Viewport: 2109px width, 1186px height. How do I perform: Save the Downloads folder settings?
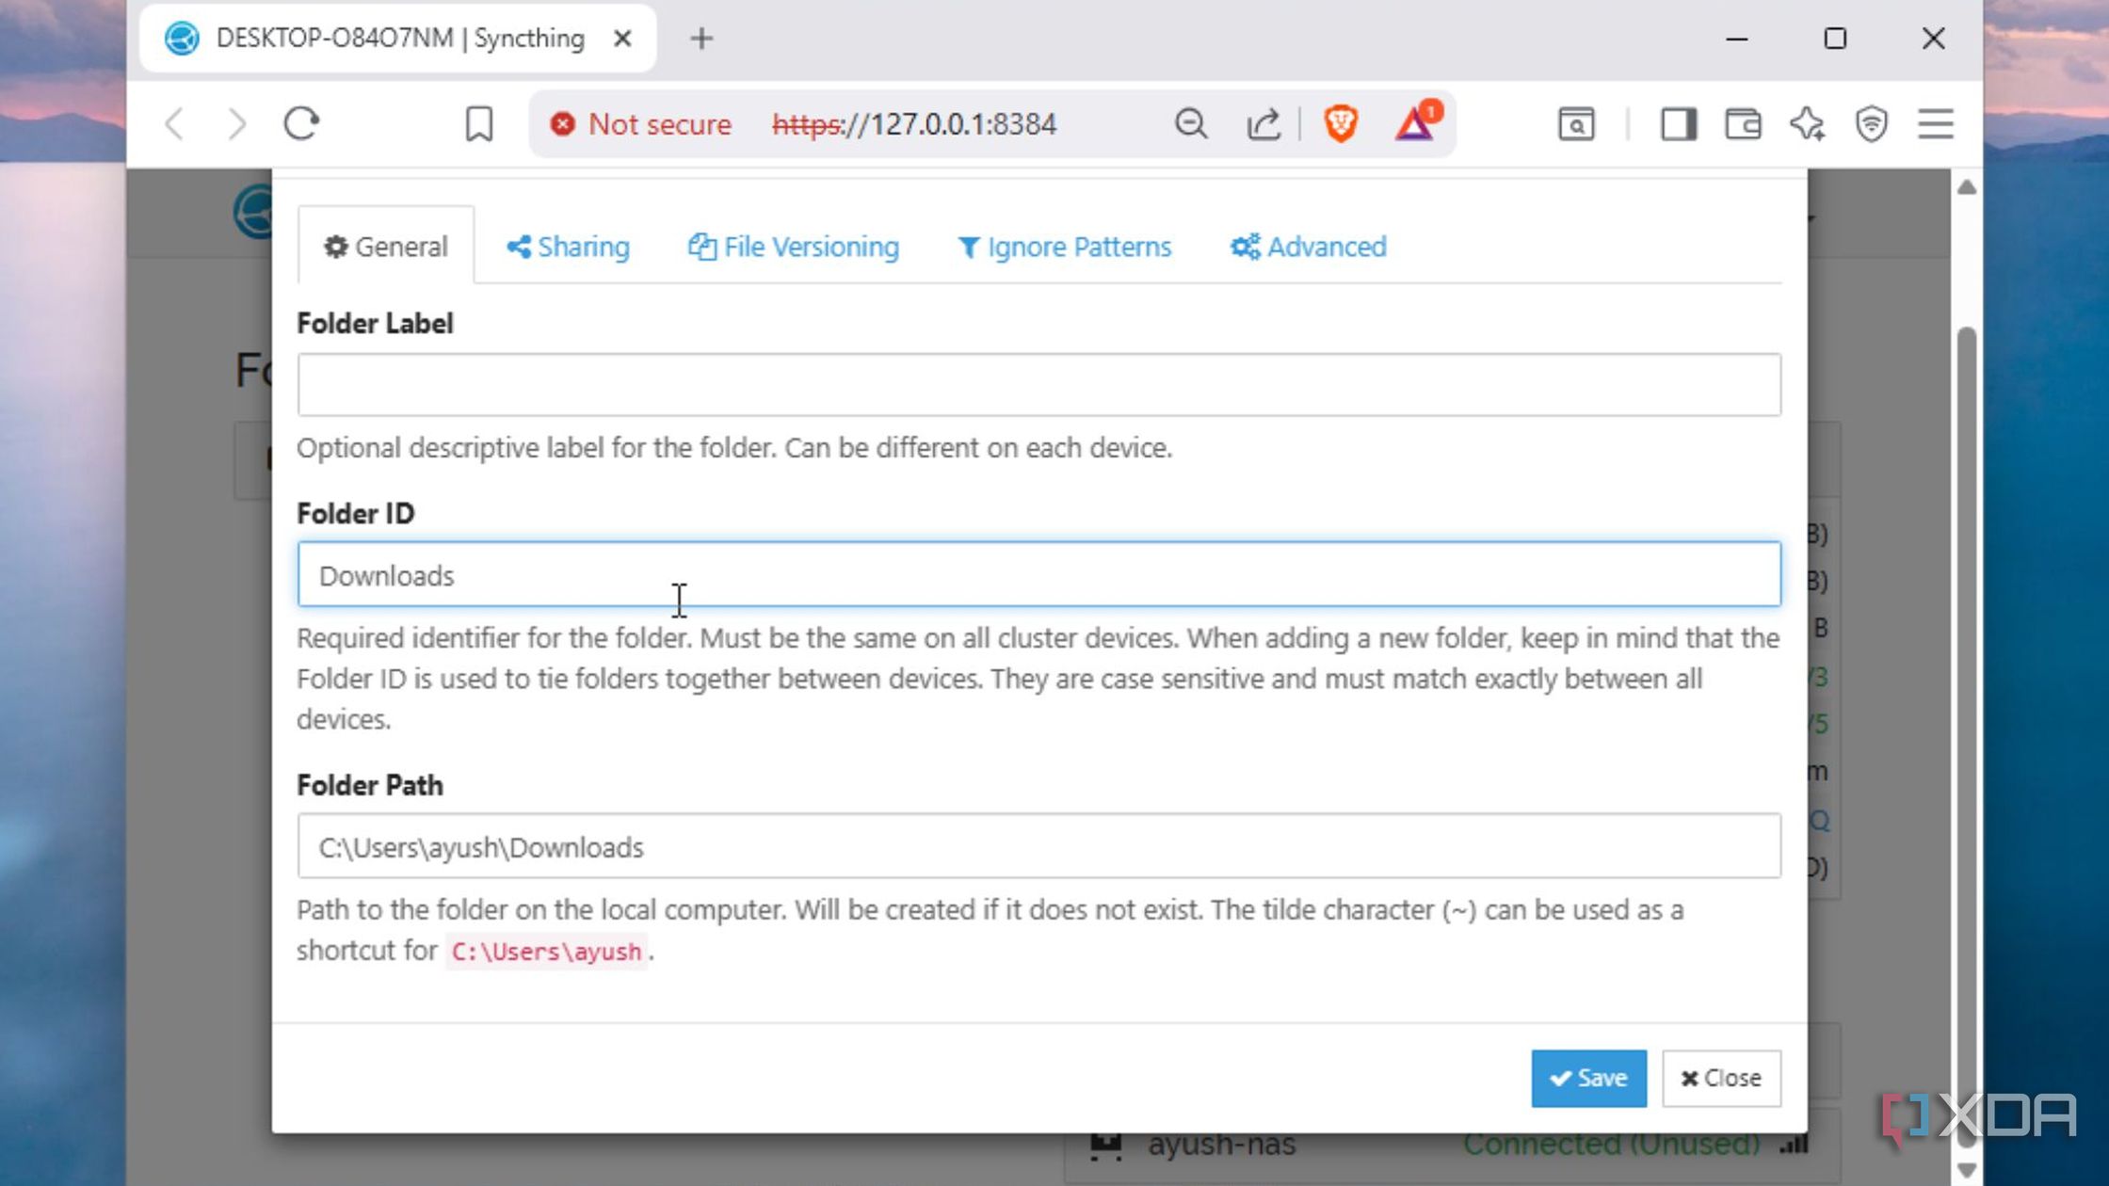coord(1588,1078)
